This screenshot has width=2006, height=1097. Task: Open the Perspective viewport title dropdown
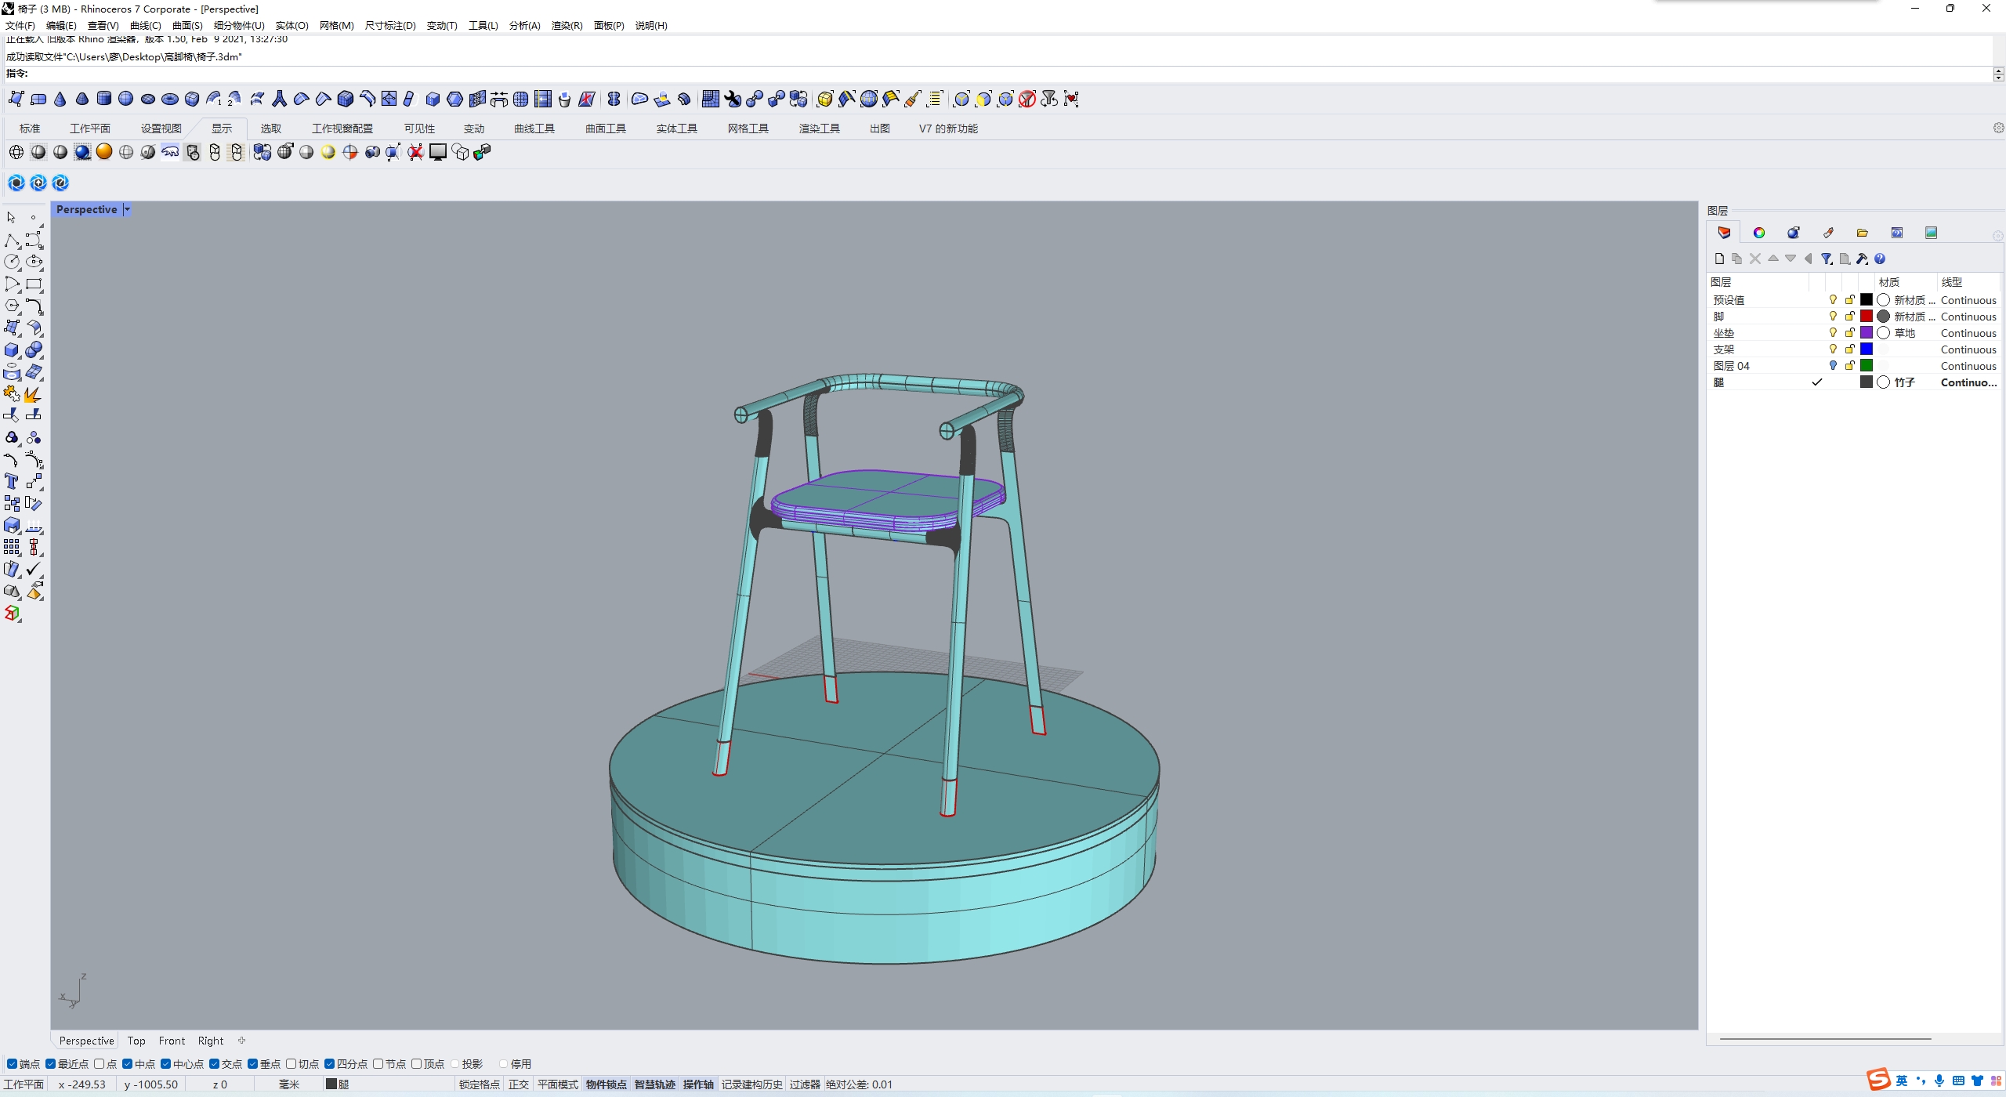coord(126,209)
